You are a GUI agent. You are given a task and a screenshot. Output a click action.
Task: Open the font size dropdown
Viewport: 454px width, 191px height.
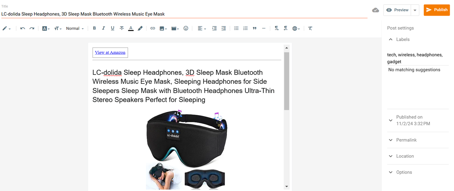click(x=58, y=28)
